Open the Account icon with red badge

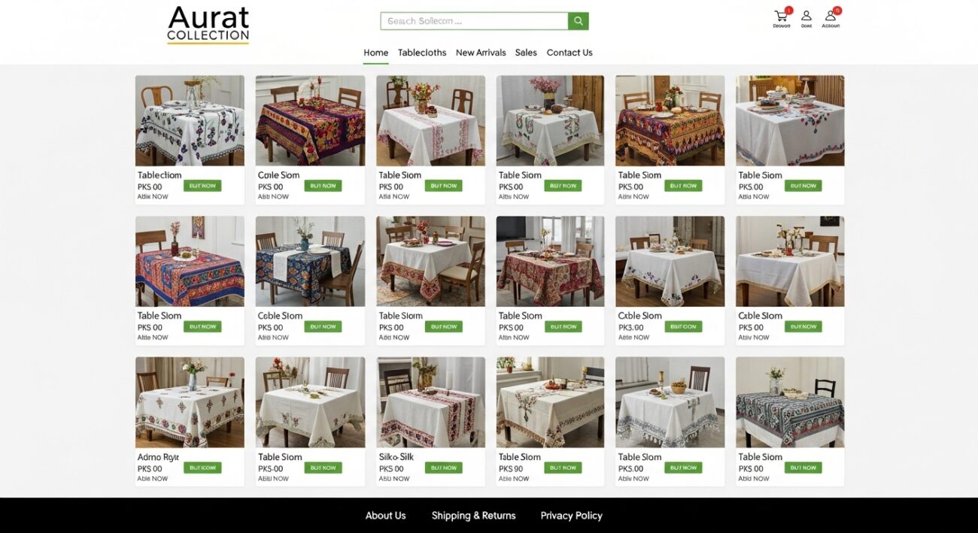coord(831,16)
